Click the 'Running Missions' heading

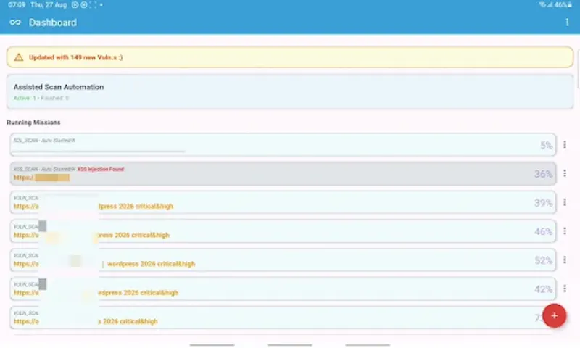33,123
